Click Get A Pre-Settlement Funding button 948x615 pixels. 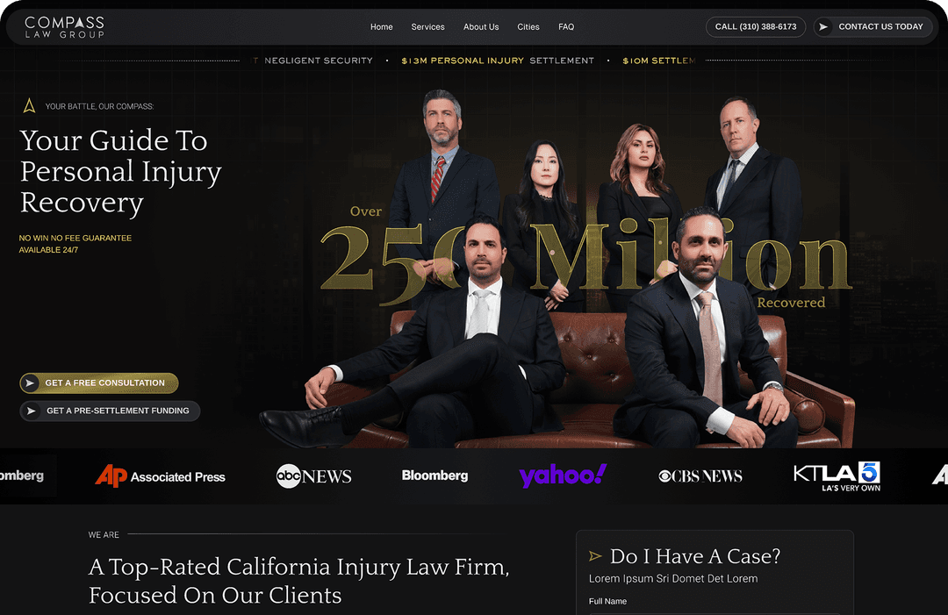pyautogui.click(x=110, y=411)
